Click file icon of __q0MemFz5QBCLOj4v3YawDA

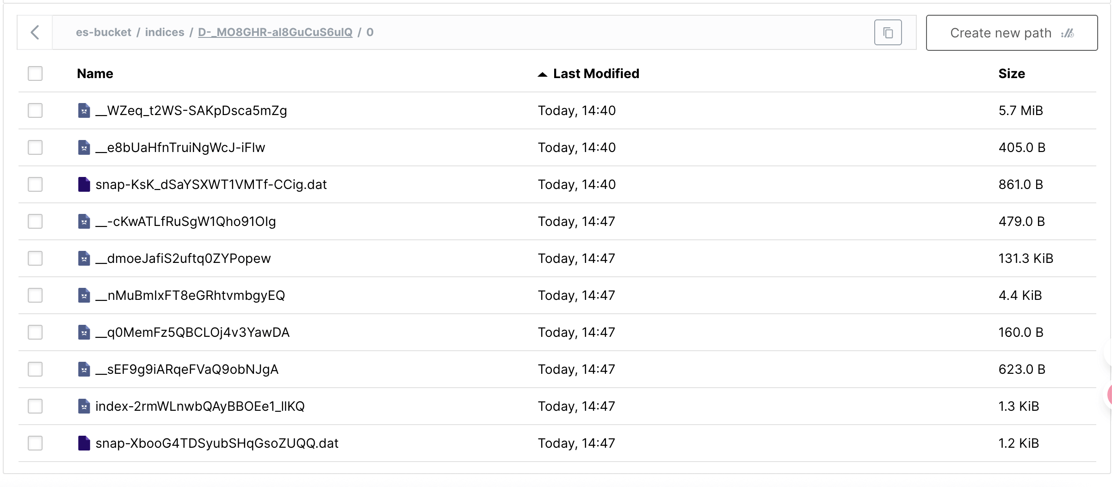click(84, 332)
